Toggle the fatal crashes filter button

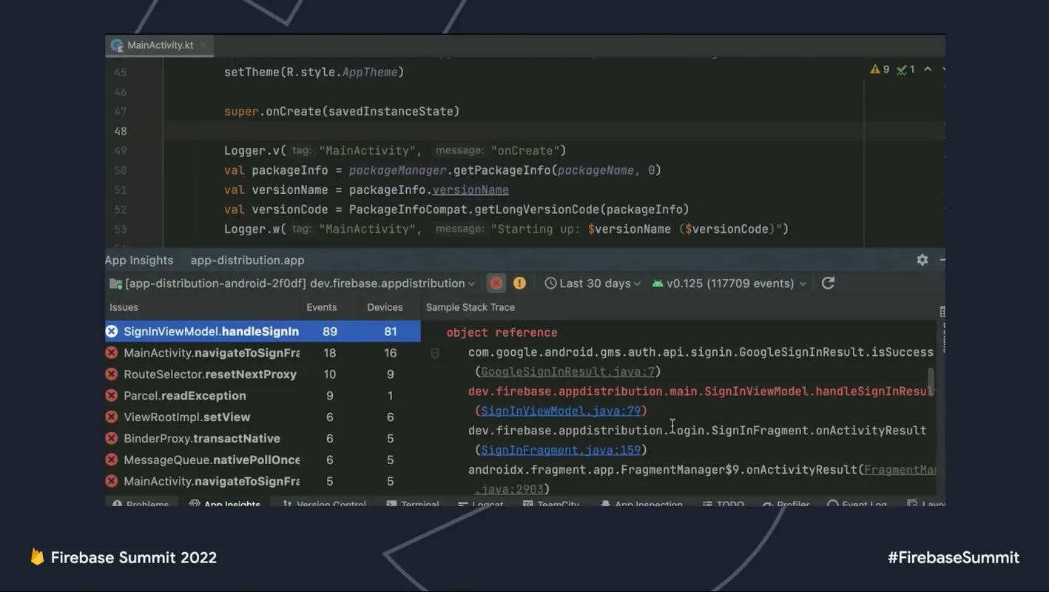(x=496, y=283)
